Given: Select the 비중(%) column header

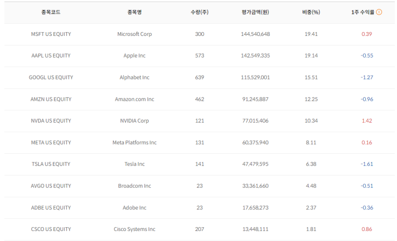Looking at the screenshot, I should (311, 12).
